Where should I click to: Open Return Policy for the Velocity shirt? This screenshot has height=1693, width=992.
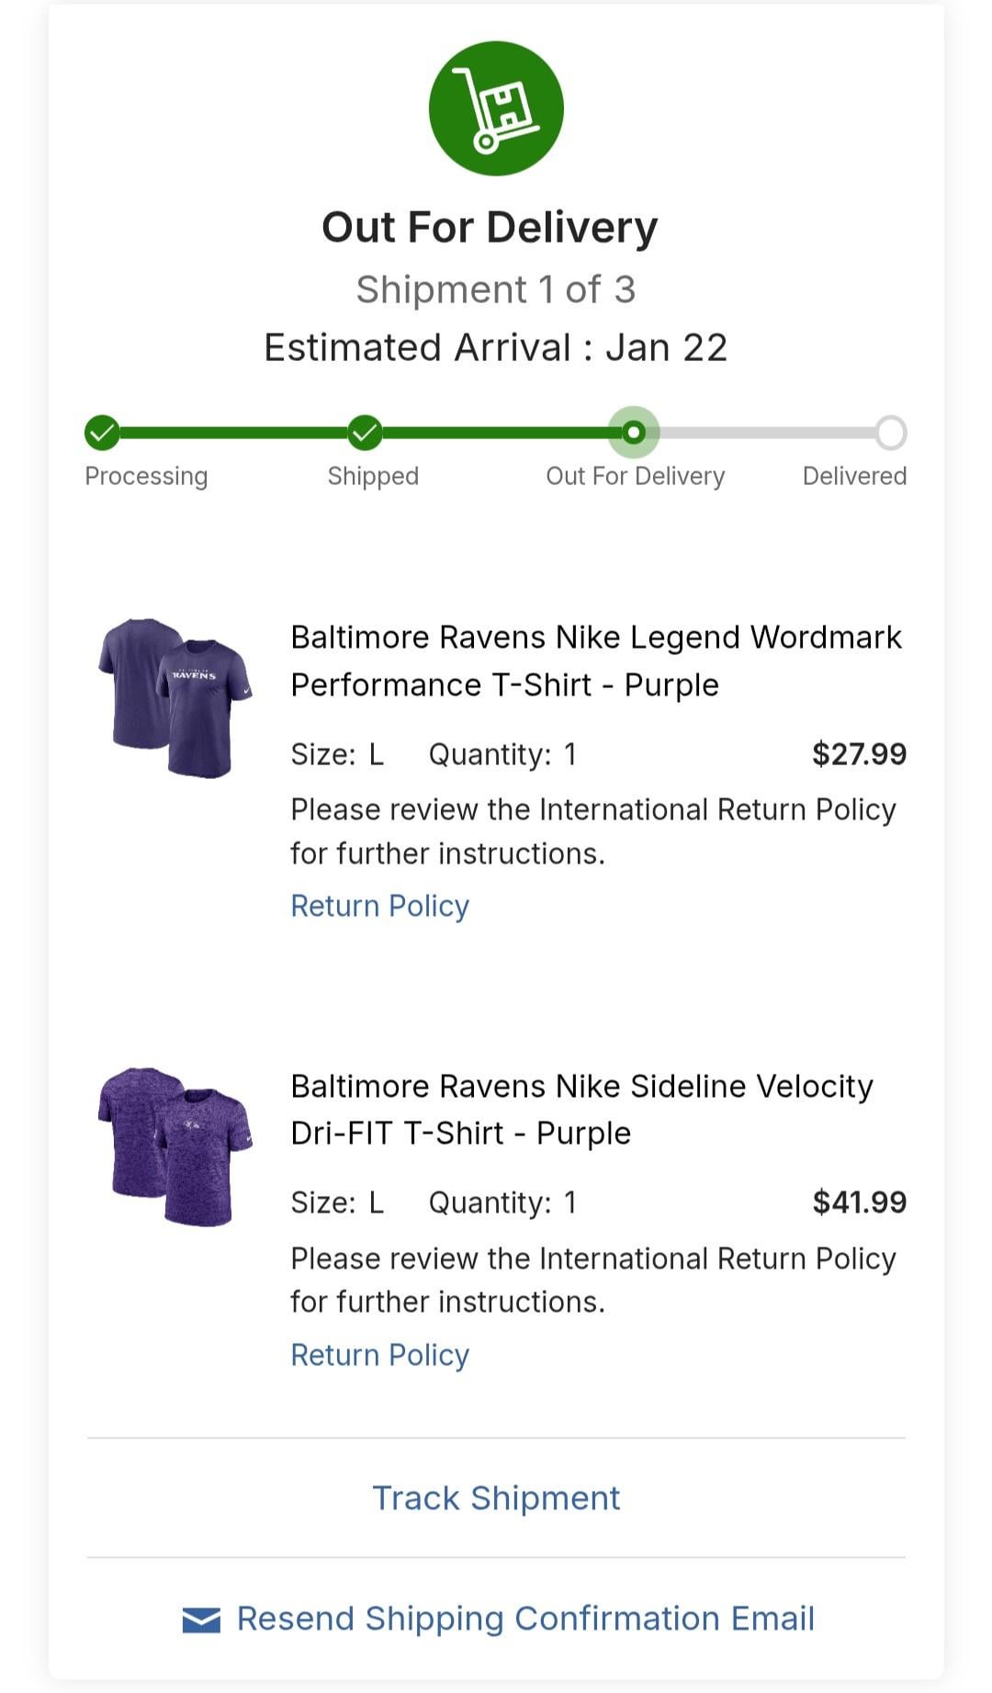point(379,1355)
